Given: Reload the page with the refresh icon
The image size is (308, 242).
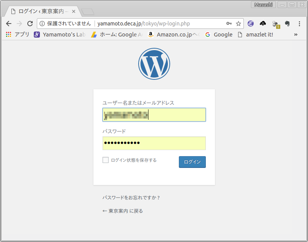Looking at the screenshot, I should [x=30, y=24].
